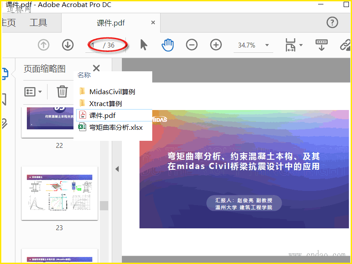352x264 pixels.
Task: Click the MIDAS logo on the slide
Action: coord(160,119)
